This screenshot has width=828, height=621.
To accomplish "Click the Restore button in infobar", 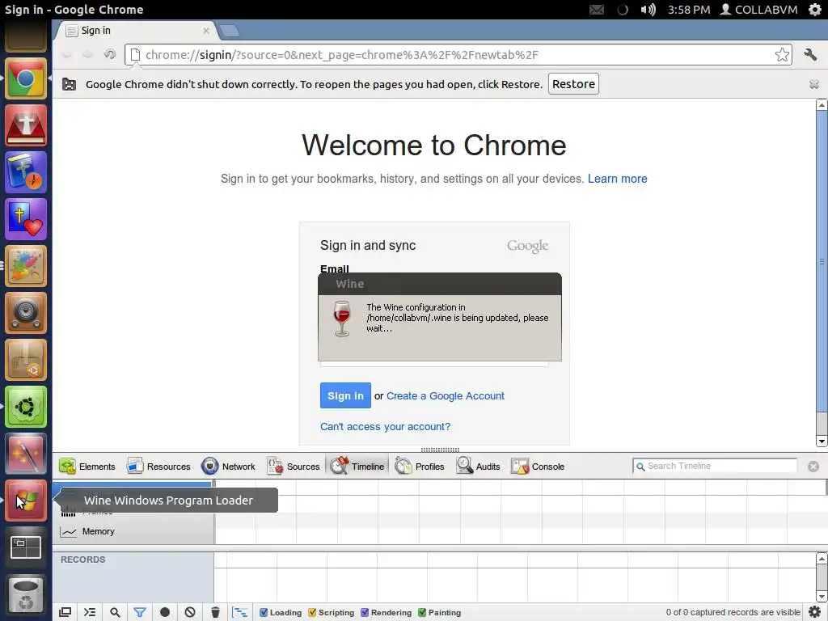I will coord(573,84).
